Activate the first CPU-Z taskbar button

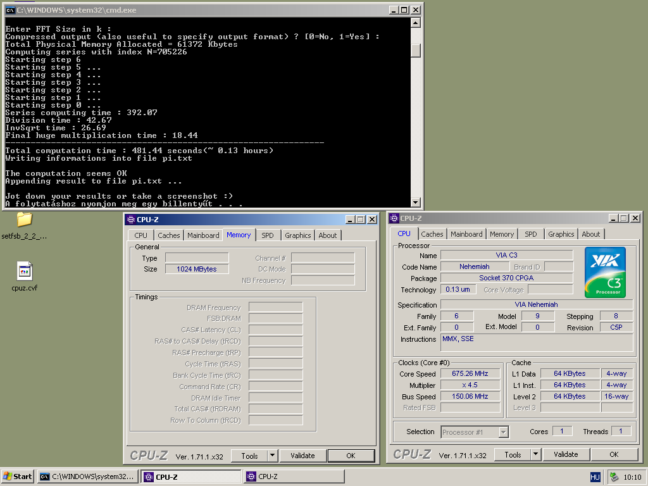point(191,477)
